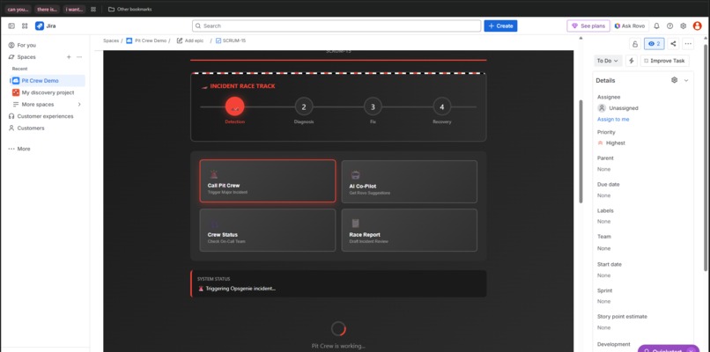
Task: Click the SCRUM-15 breadcrumb link
Action: click(x=234, y=40)
